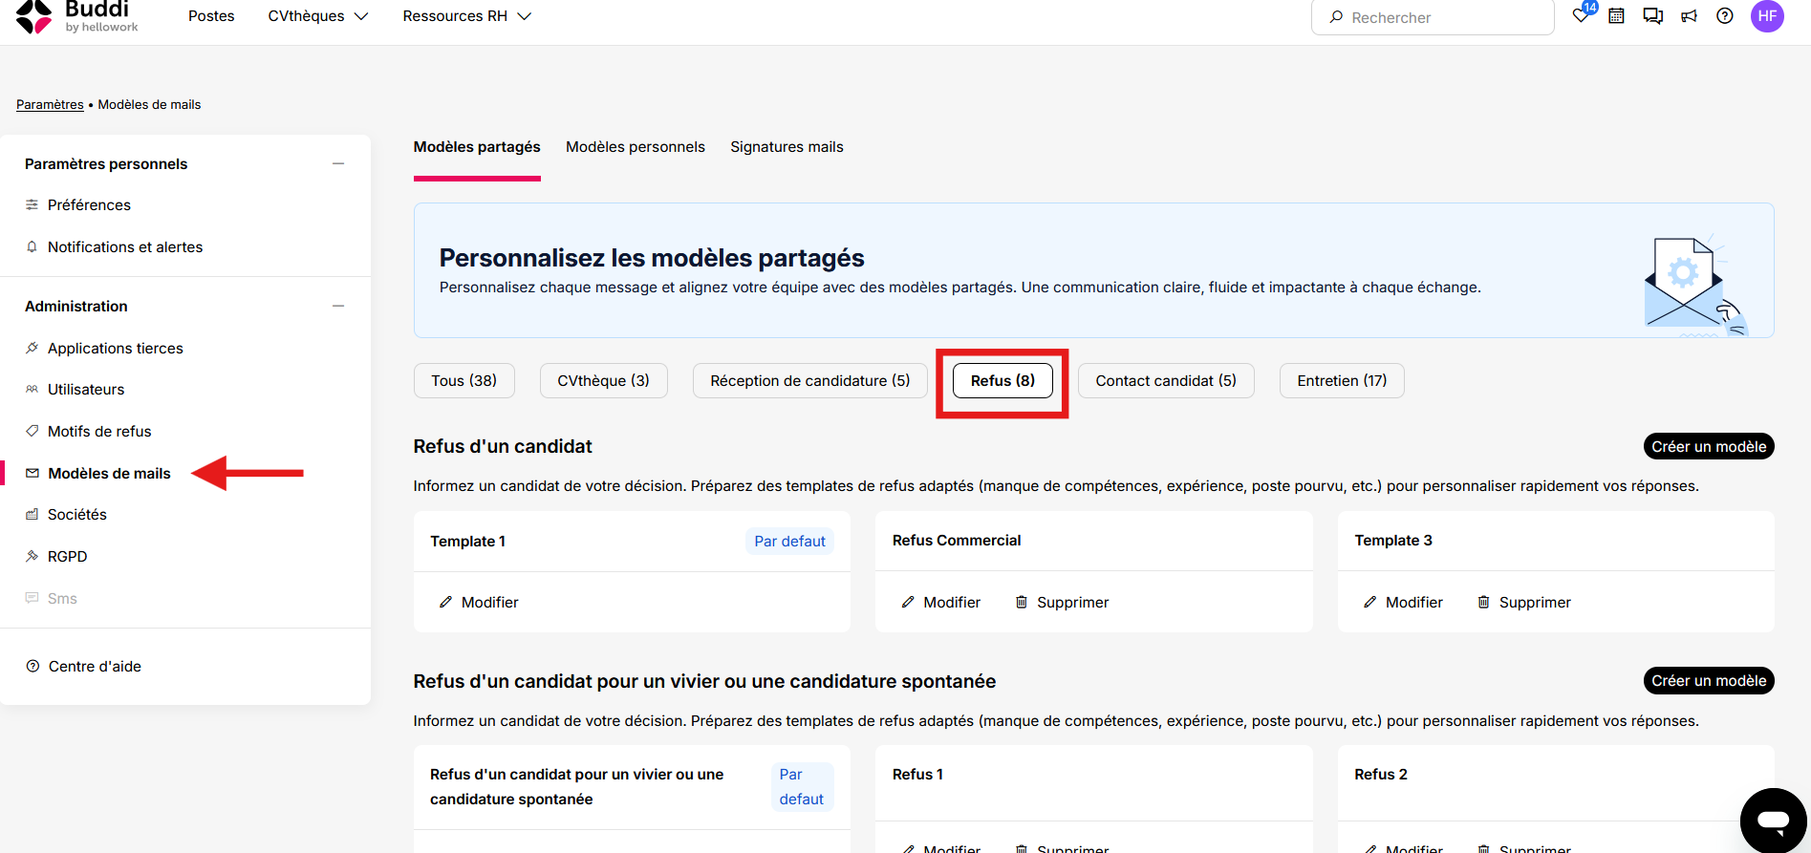Screen dimensions: 1811x853
Task: Open the calendar icon in top bar
Action: coord(1616,16)
